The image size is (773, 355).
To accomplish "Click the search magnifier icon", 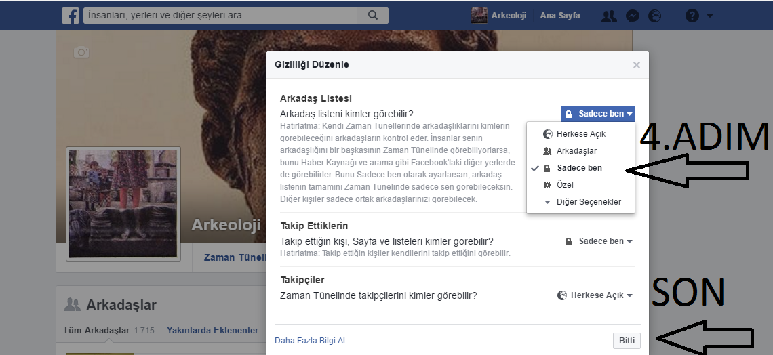I will point(373,16).
